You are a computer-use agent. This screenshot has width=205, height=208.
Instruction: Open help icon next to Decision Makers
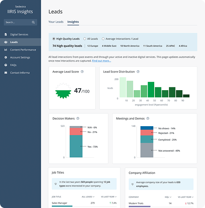(78, 118)
